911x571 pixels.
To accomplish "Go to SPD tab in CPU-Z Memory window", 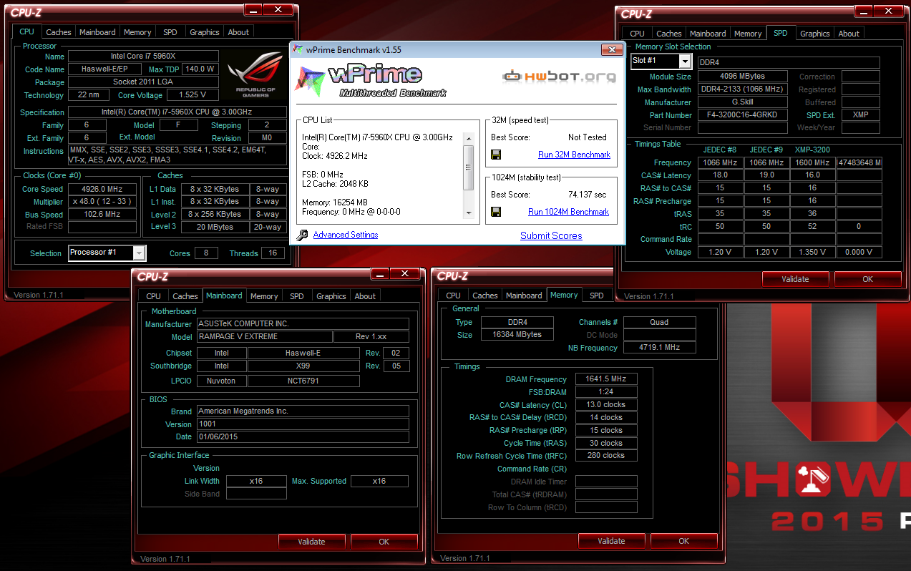I will click(x=597, y=296).
